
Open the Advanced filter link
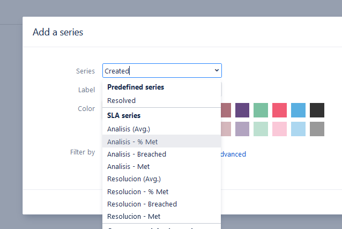point(233,154)
